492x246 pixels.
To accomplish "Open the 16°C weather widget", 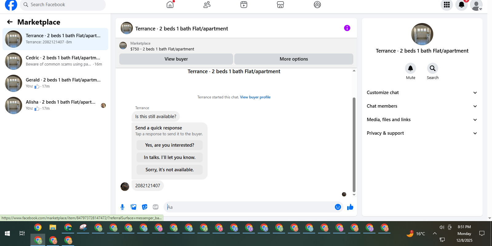I will point(416,234).
